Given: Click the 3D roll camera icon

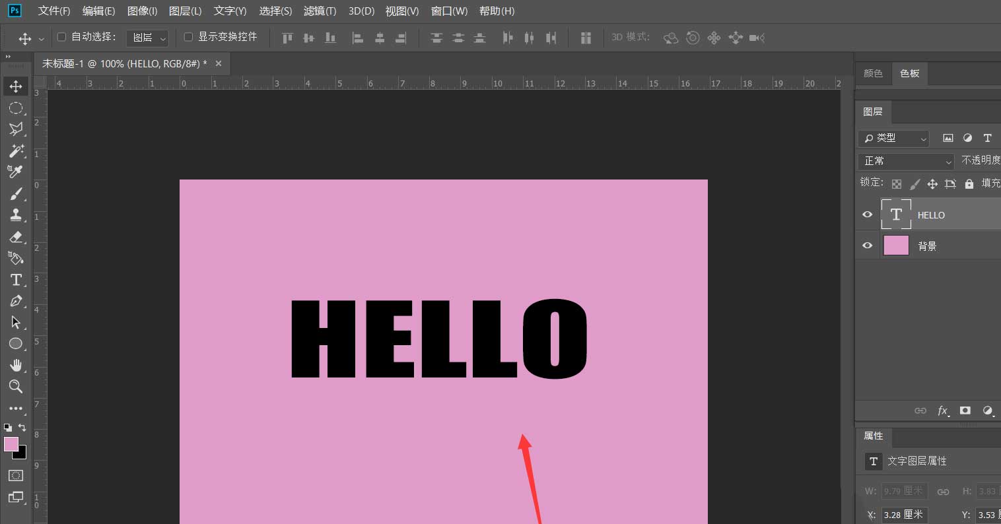Looking at the screenshot, I should [693, 38].
